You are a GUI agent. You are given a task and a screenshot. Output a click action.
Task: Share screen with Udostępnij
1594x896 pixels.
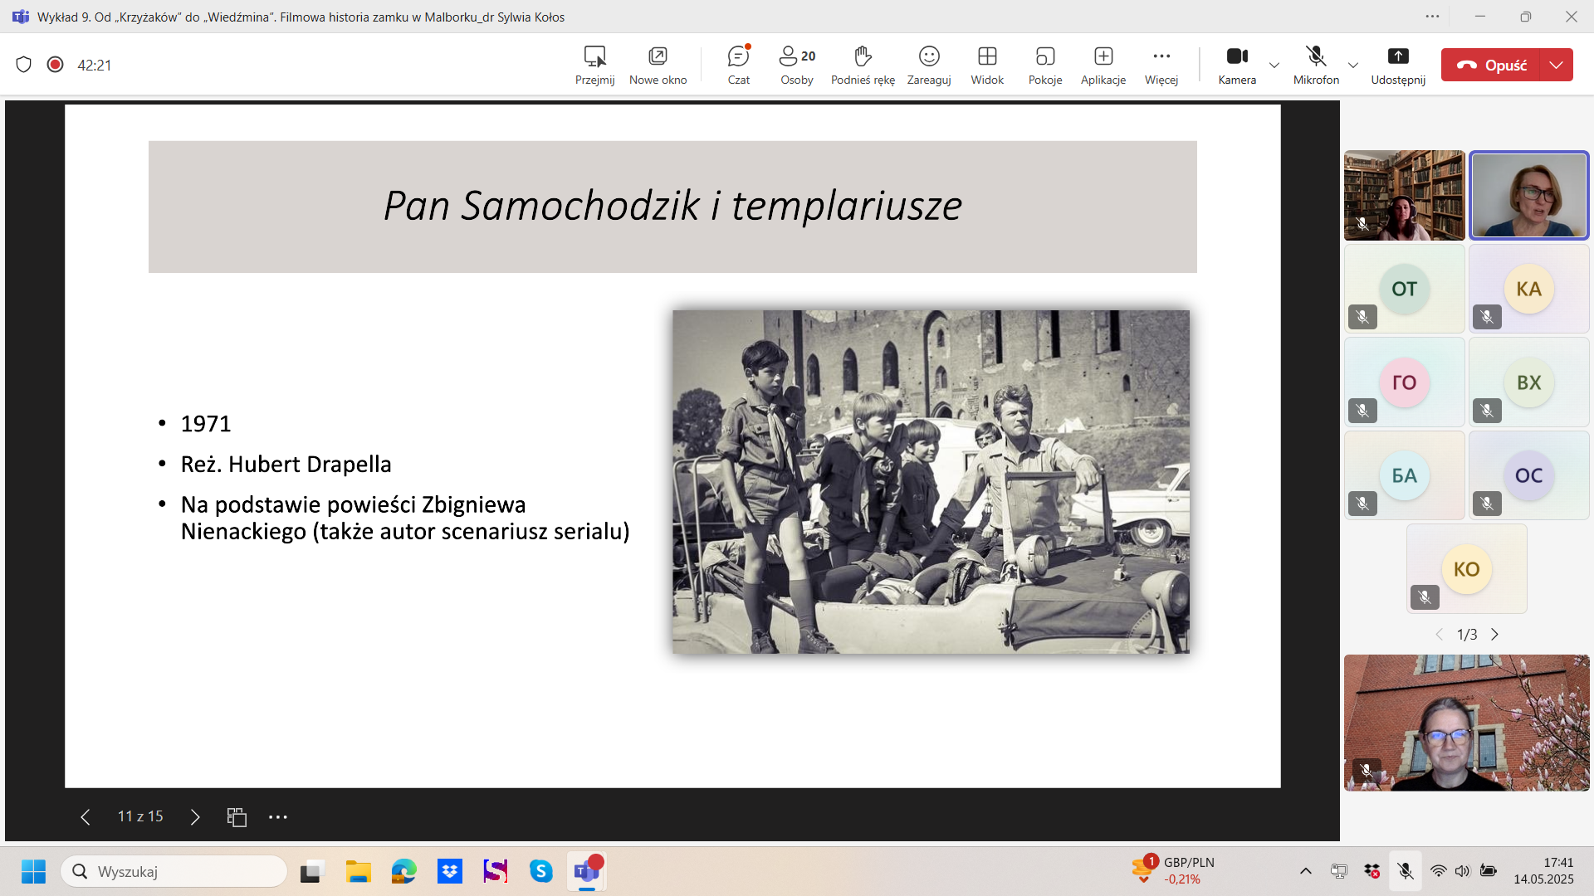coord(1398,65)
